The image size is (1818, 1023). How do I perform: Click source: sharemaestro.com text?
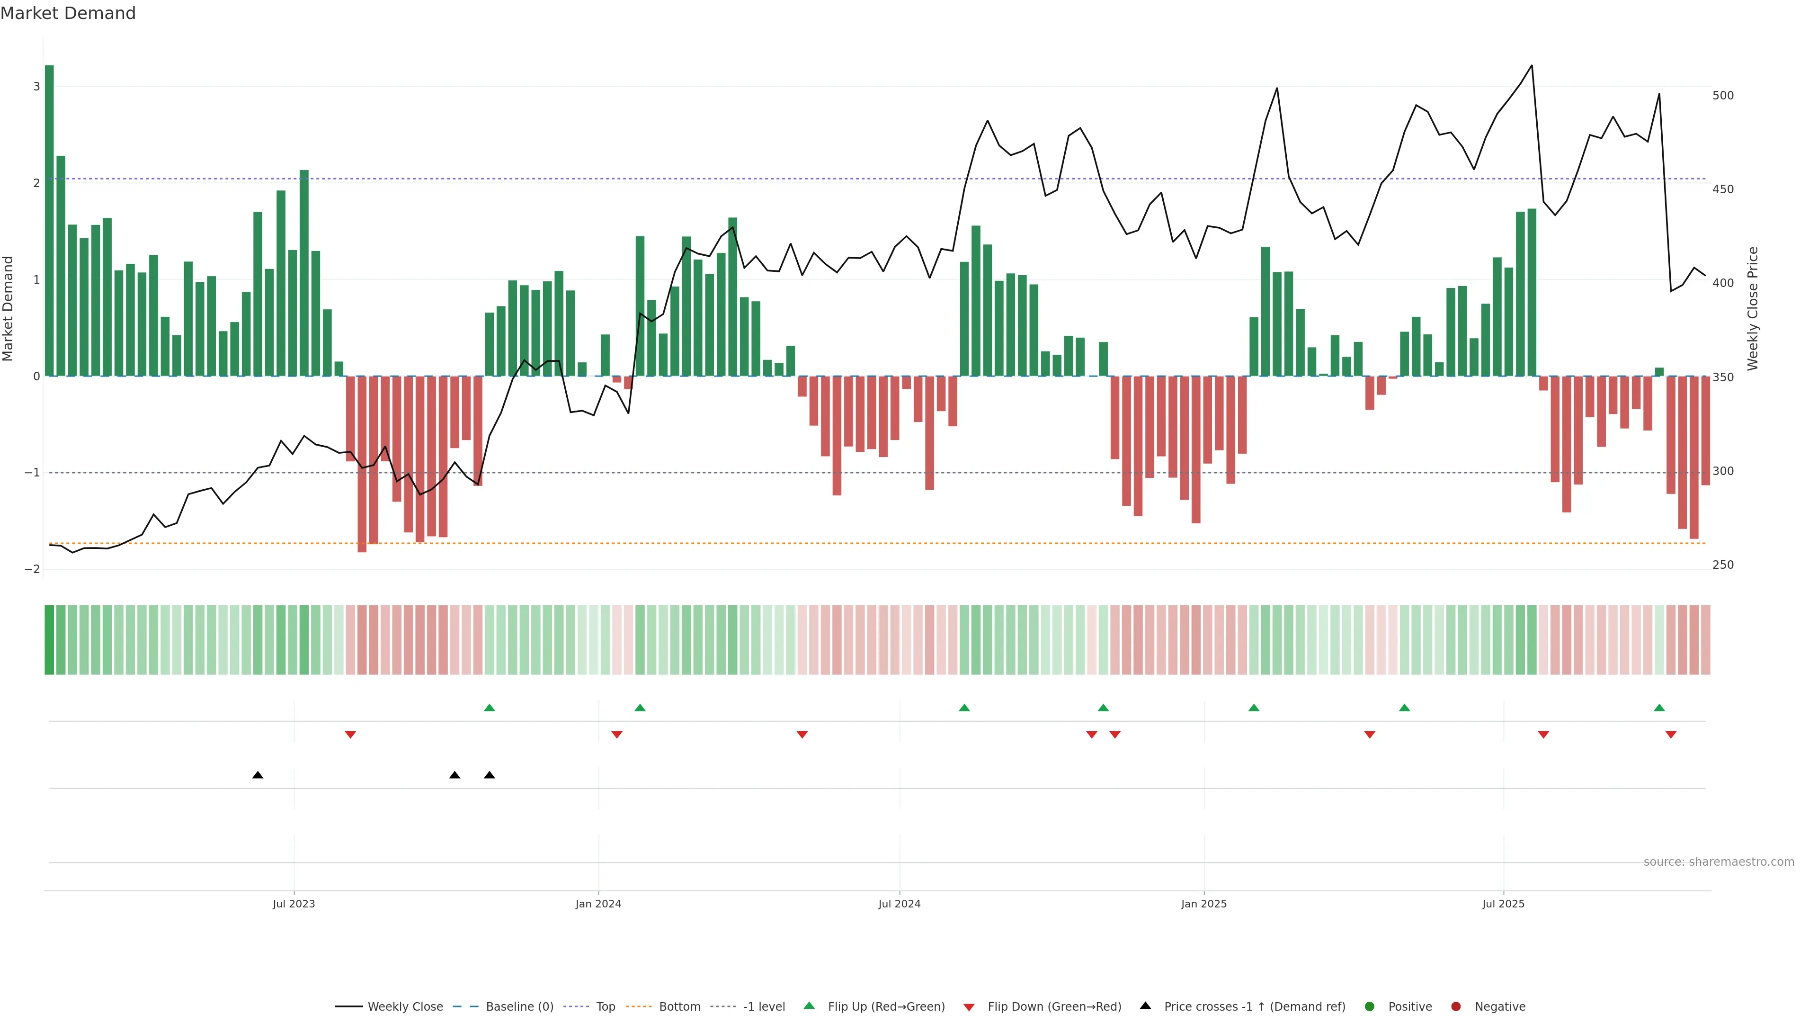[x=1719, y=861]
